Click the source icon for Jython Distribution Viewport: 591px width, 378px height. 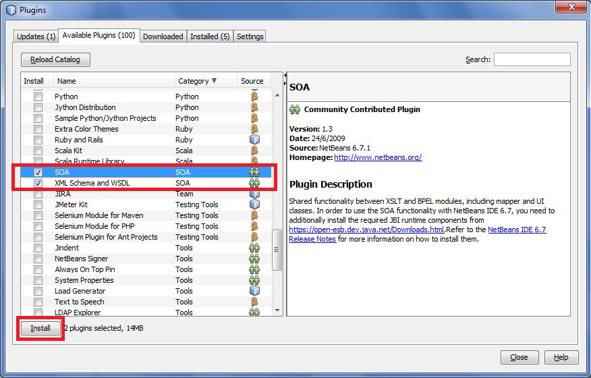[254, 107]
